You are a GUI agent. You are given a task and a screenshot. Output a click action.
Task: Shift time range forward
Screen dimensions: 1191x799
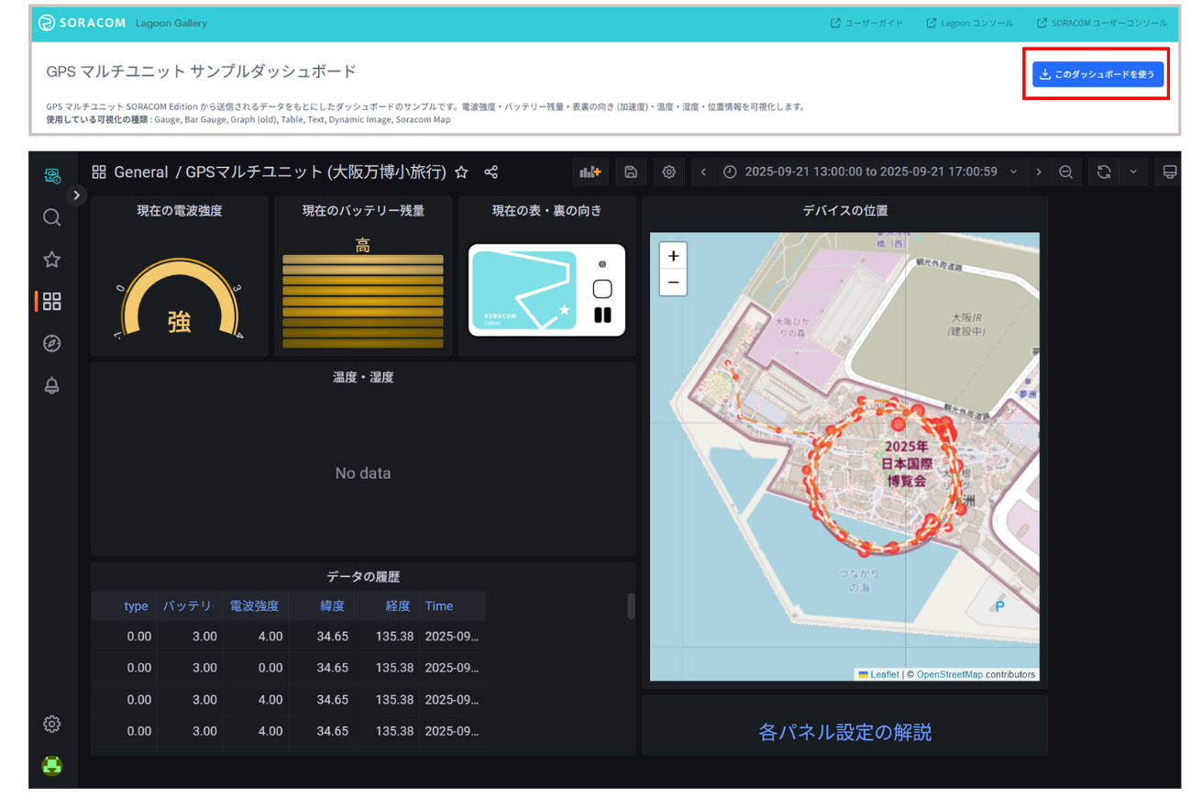[x=1039, y=172]
